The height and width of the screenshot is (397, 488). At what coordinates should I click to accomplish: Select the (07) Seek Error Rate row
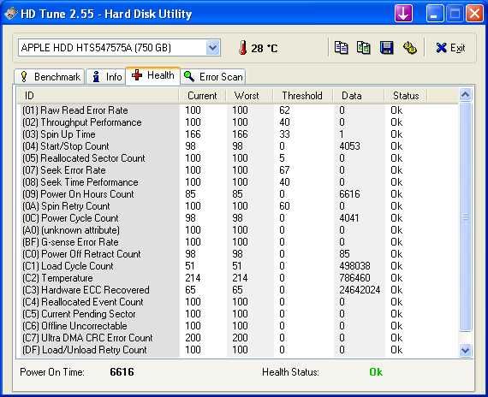click(238, 170)
